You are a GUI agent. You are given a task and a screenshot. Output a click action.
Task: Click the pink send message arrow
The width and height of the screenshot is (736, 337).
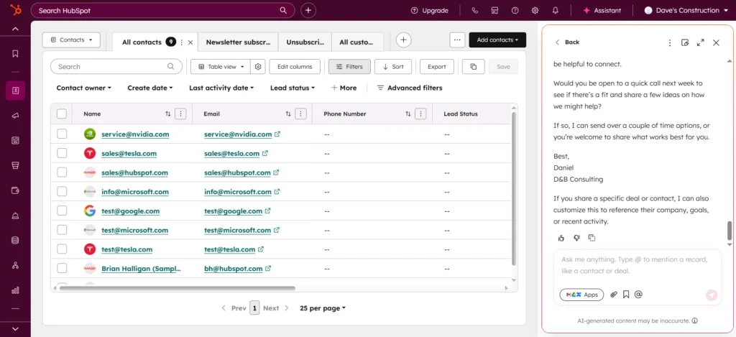(x=712, y=295)
